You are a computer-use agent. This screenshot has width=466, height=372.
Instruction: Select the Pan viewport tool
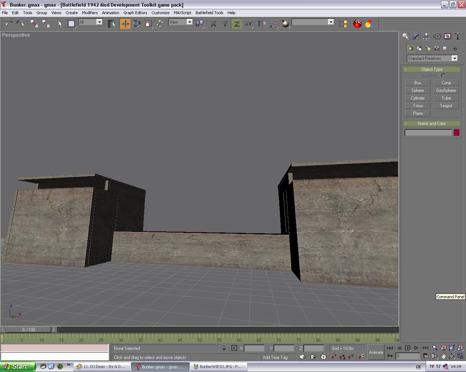tap(443, 356)
